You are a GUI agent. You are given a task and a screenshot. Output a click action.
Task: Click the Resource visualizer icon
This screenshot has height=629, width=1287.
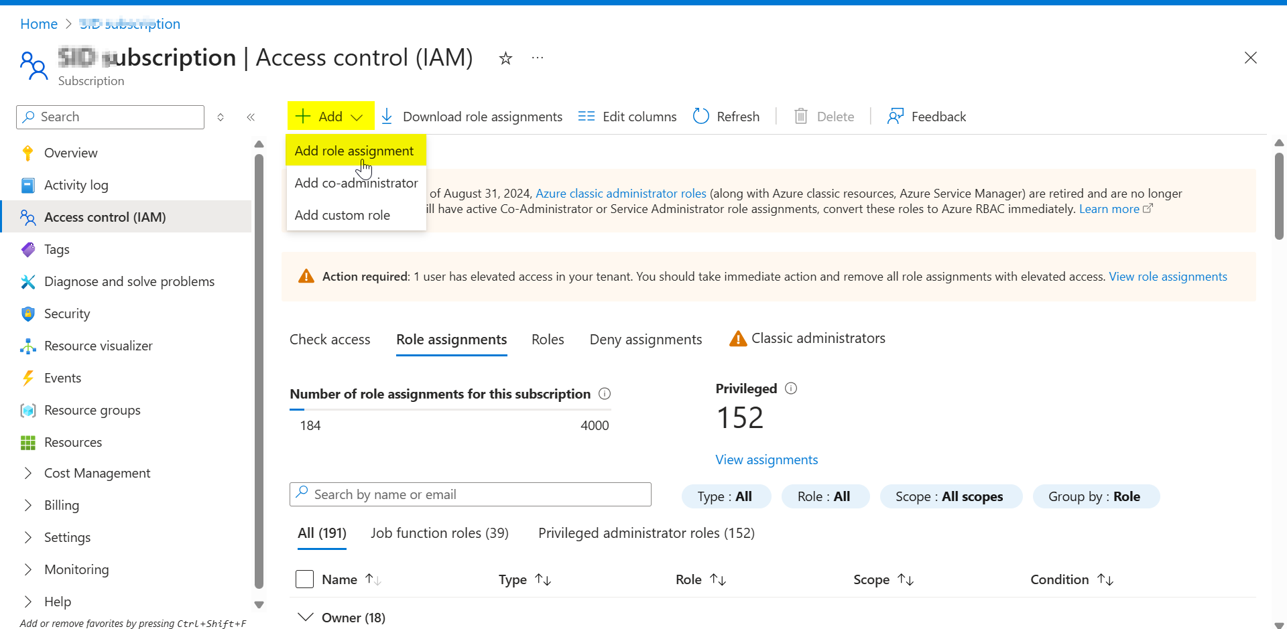pos(27,346)
